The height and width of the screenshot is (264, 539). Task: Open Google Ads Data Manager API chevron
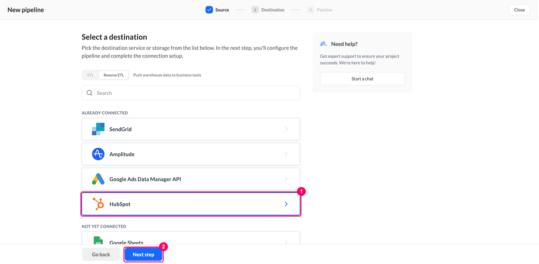coord(286,179)
